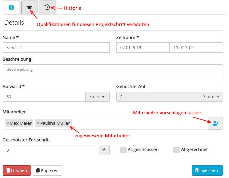Click the Gebuchte Zeit field showing 8

tap(158, 97)
